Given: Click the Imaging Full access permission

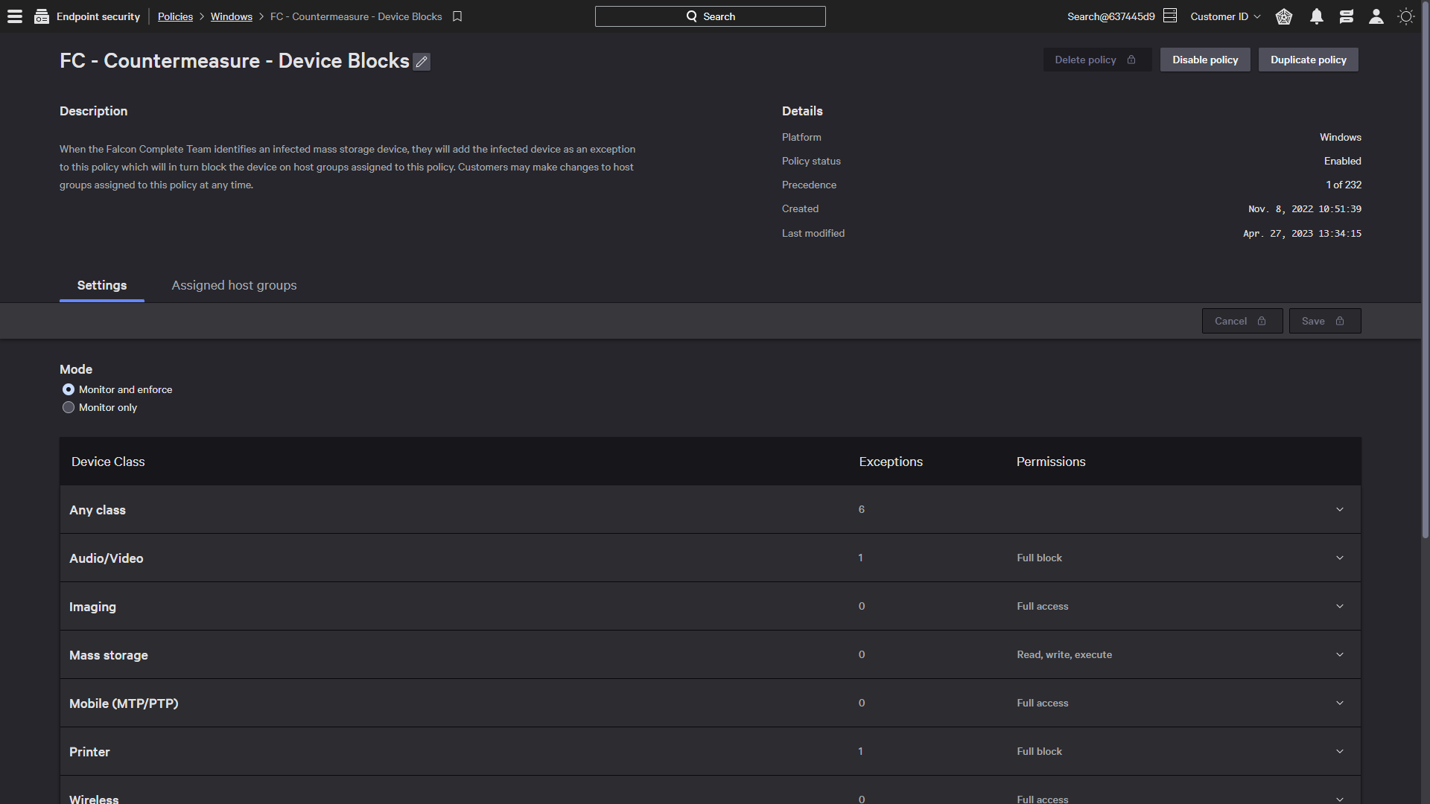Looking at the screenshot, I should (x=1043, y=607).
